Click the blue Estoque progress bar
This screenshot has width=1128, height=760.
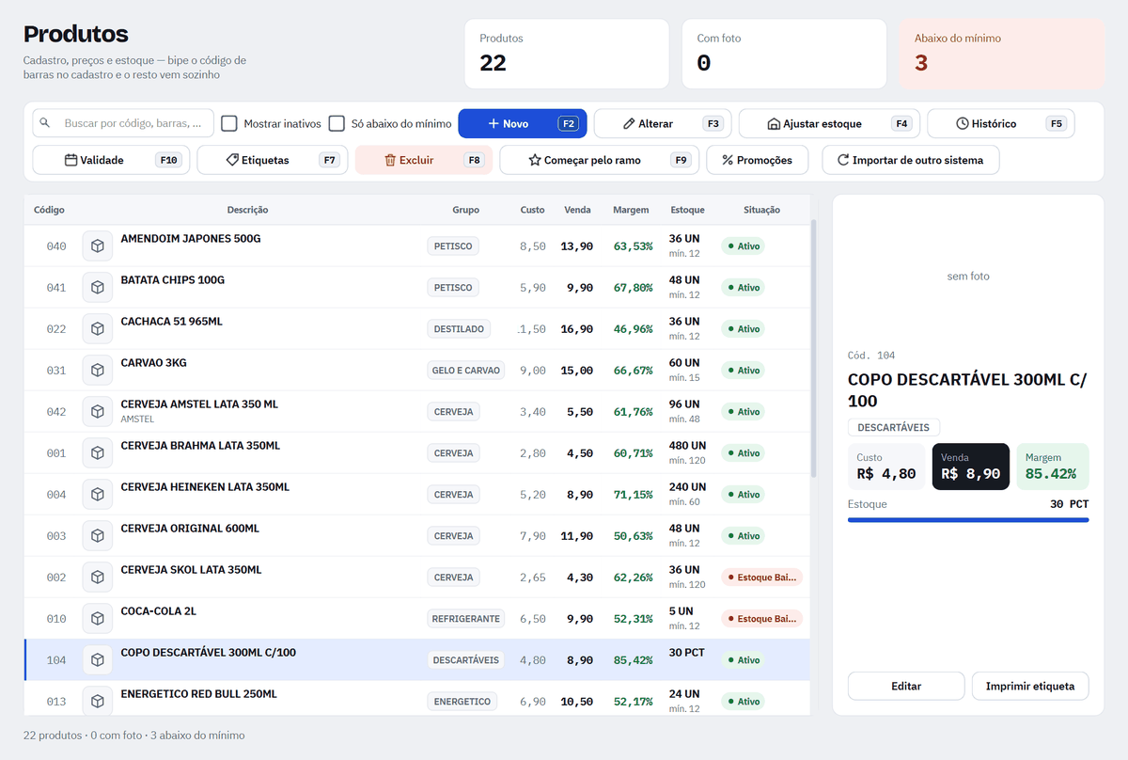[x=968, y=519]
